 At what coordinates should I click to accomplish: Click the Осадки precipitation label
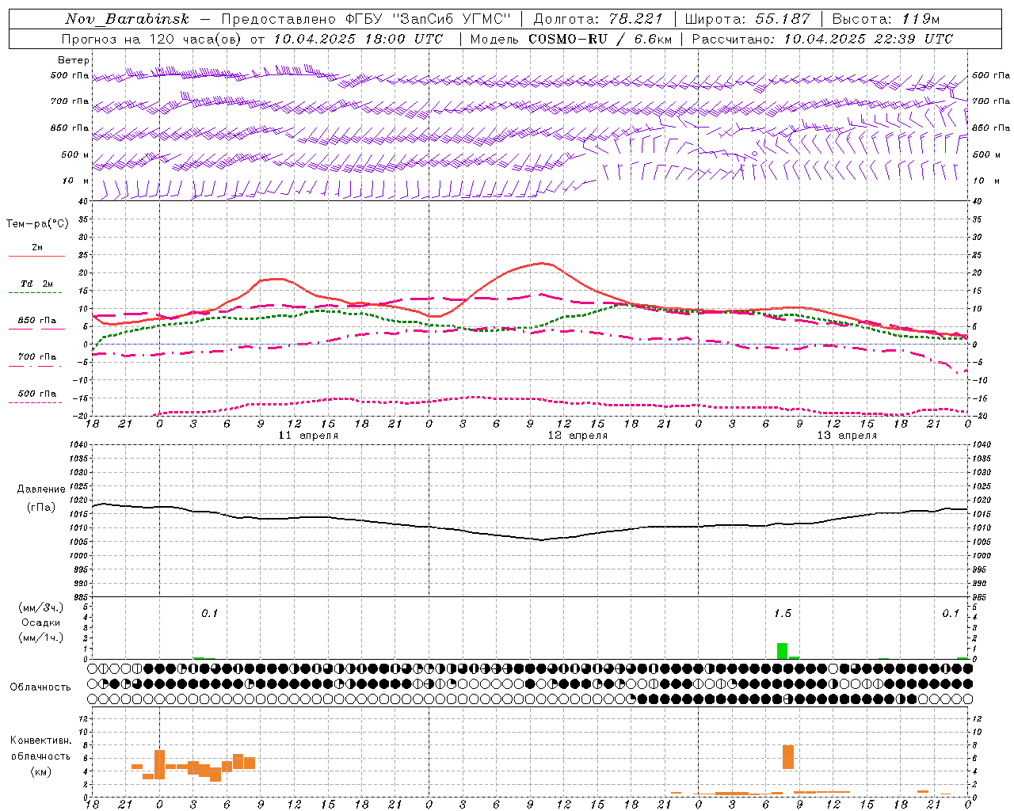click(41, 623)
